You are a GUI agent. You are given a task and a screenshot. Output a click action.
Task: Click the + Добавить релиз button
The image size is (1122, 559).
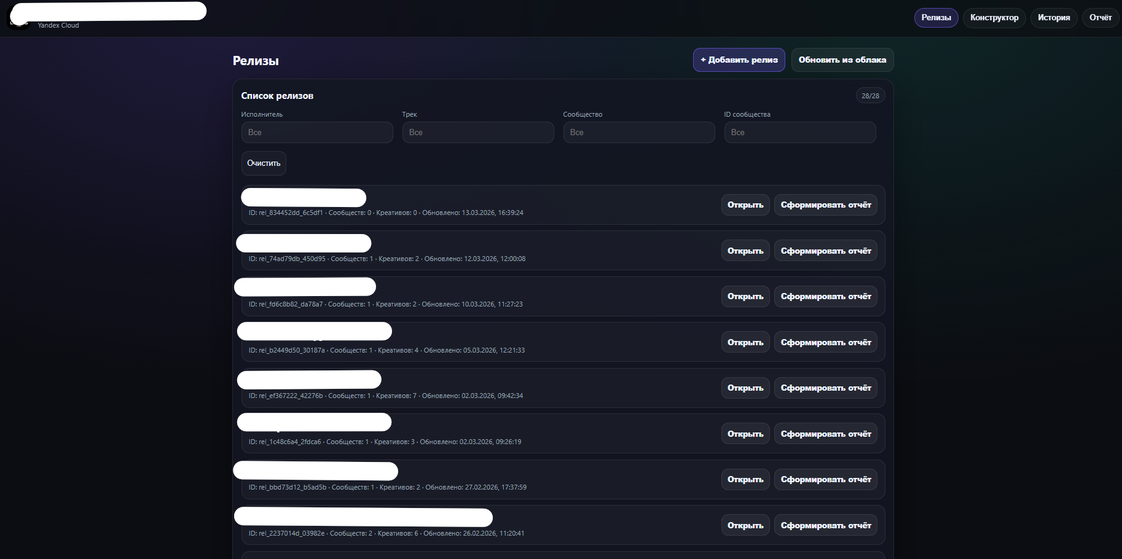pyautogui.click(x=739, y=60)
